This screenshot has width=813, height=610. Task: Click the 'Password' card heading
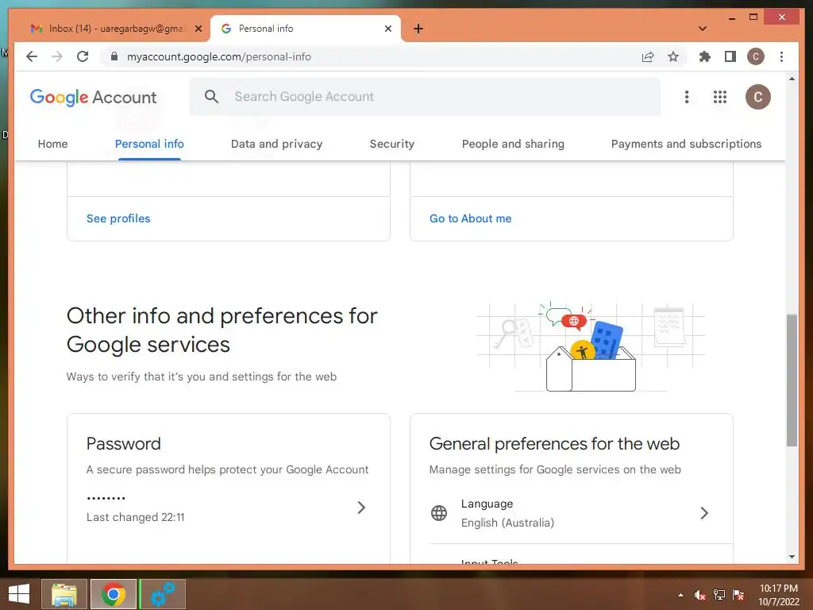click(x=123, y=443)
